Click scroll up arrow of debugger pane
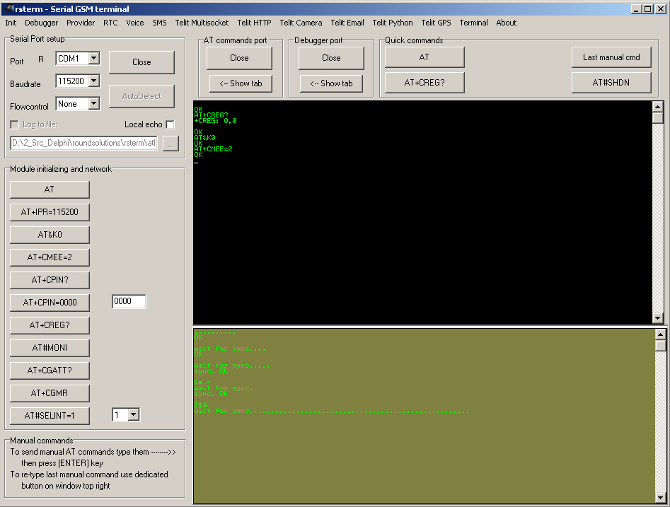 660,334
